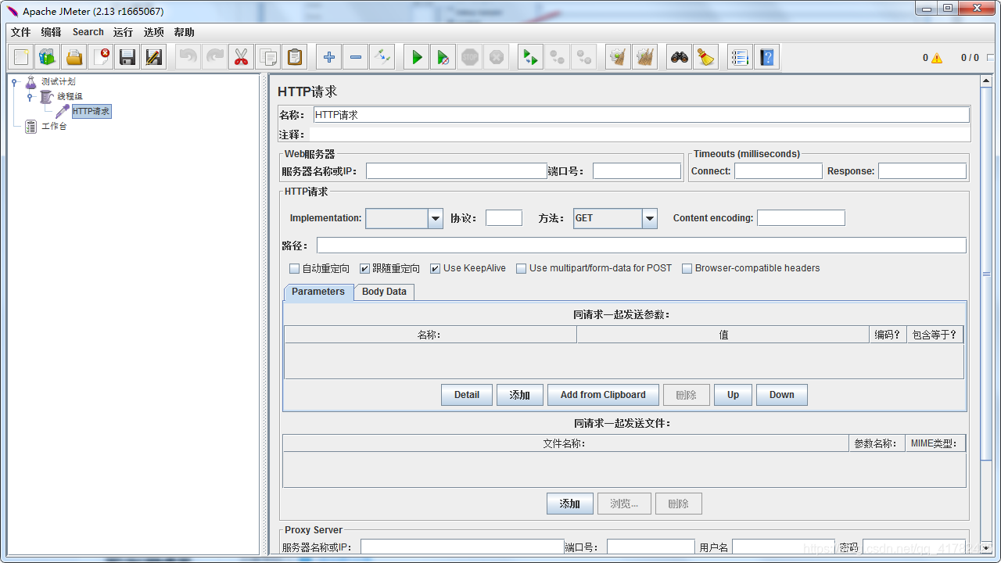The image size is (1001, 563).
Task: Select 工作台 in the tree
Action: coord(54,126)
